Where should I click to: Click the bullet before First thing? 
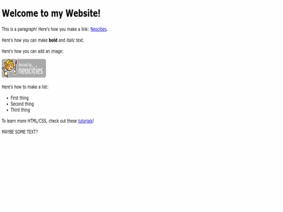(7, 98)
